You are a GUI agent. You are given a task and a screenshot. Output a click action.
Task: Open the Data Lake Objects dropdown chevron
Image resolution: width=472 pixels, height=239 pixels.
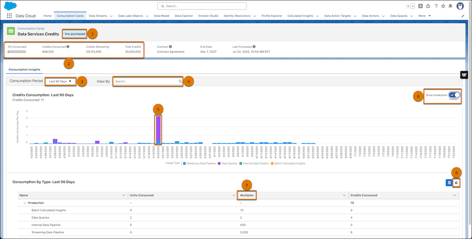coord(147,16)
